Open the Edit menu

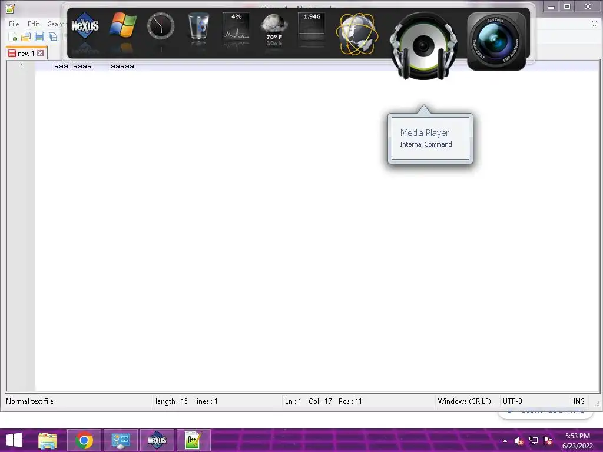[x=34, y=24]
